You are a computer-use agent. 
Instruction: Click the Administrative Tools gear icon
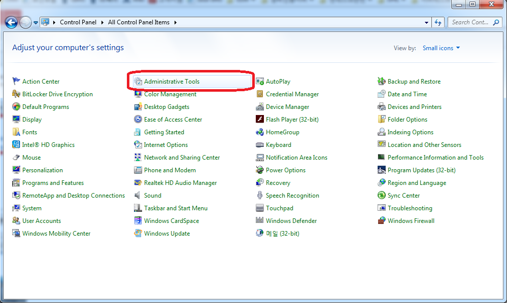(138, 81)
